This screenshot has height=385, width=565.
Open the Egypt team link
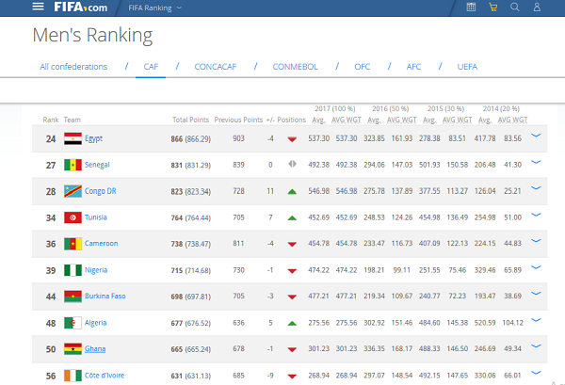coord(93,138)
